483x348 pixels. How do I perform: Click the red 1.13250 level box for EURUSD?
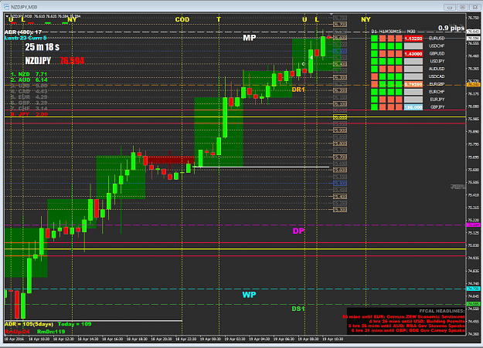point(413,39)
